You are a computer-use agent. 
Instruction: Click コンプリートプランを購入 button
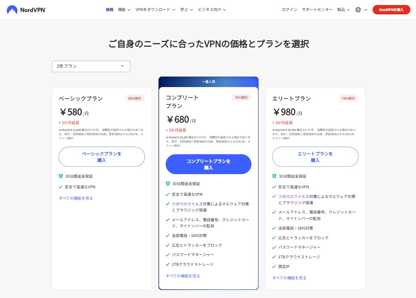point(208,164)
